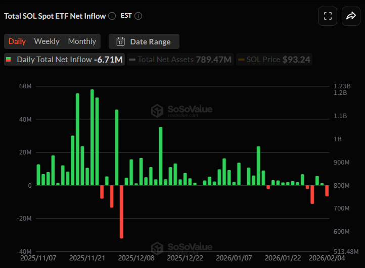This screenshot has width=365, height=268.
Task: Click info icon next to EST
Action: 138,16
